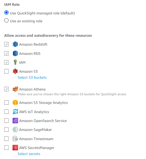Choose the Use an existing role option
Viewport: 146px width, 159px height.
(6, 20)
